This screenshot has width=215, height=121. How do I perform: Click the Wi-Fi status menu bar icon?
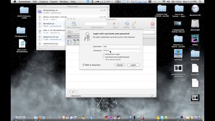(x=164, y=2)
